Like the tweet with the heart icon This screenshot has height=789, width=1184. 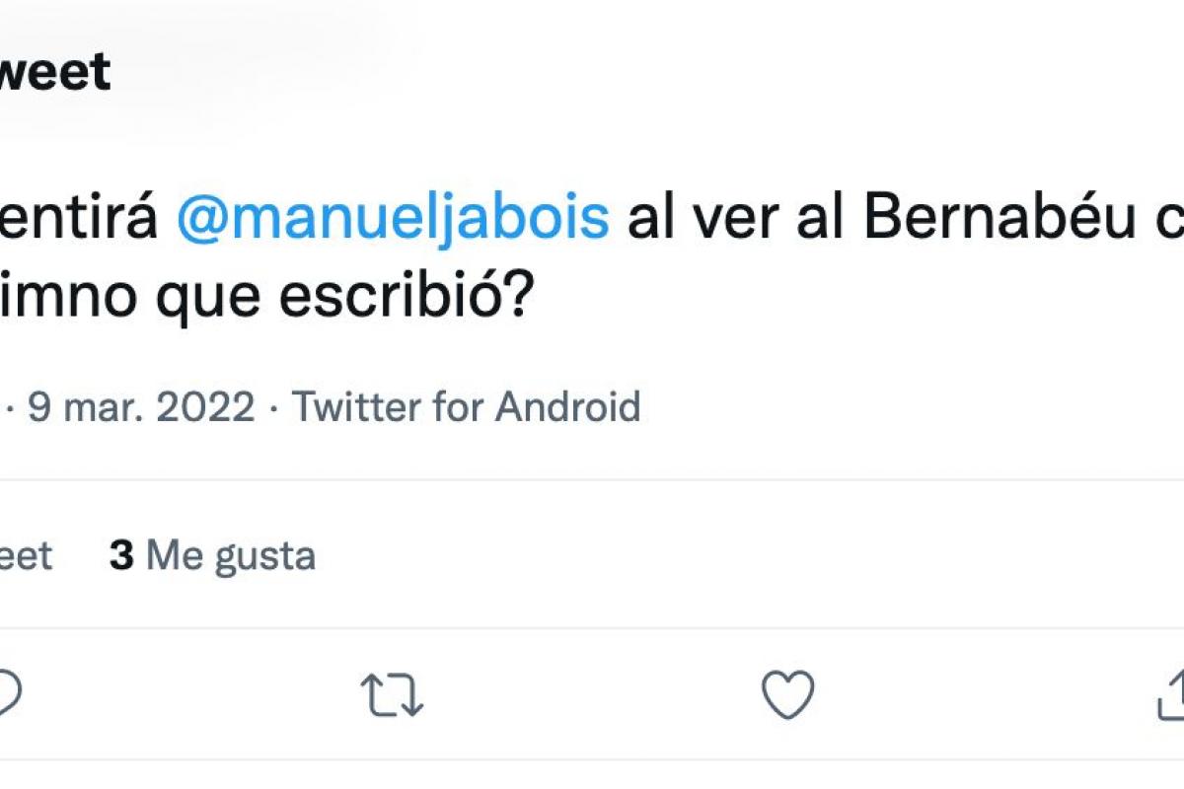pyautogui.click(x=788, y=694)
